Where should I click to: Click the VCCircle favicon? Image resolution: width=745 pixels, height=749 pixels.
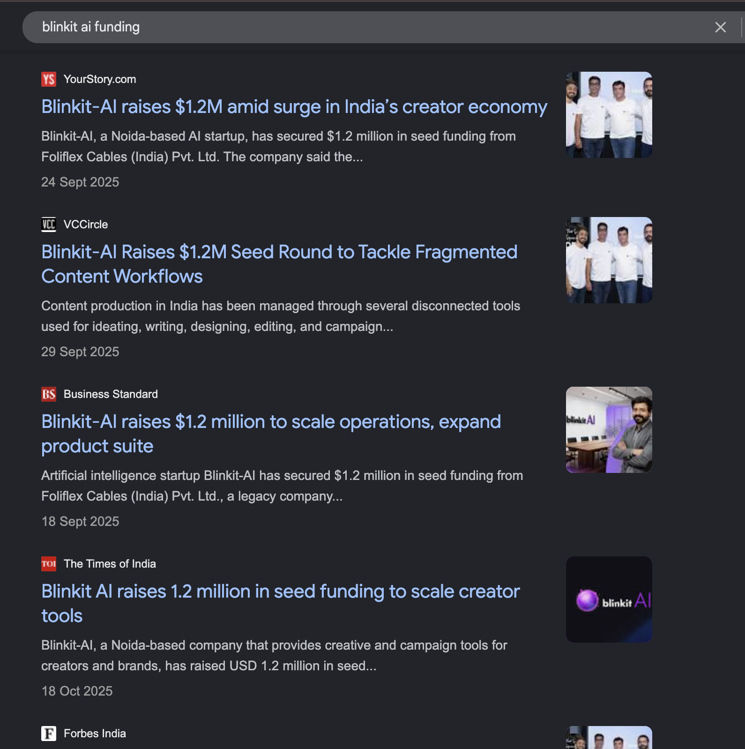coord(49,225)
